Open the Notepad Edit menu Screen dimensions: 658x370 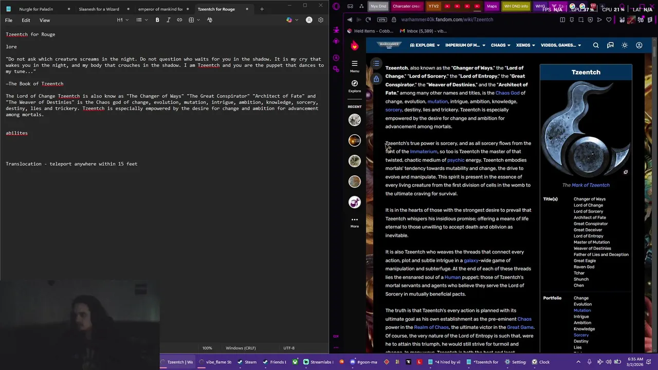(26, 20)
